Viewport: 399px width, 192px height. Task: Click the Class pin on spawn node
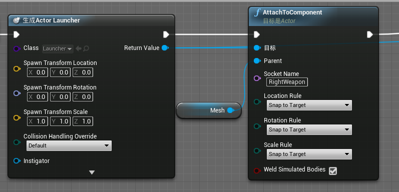[x=17, y=48]
